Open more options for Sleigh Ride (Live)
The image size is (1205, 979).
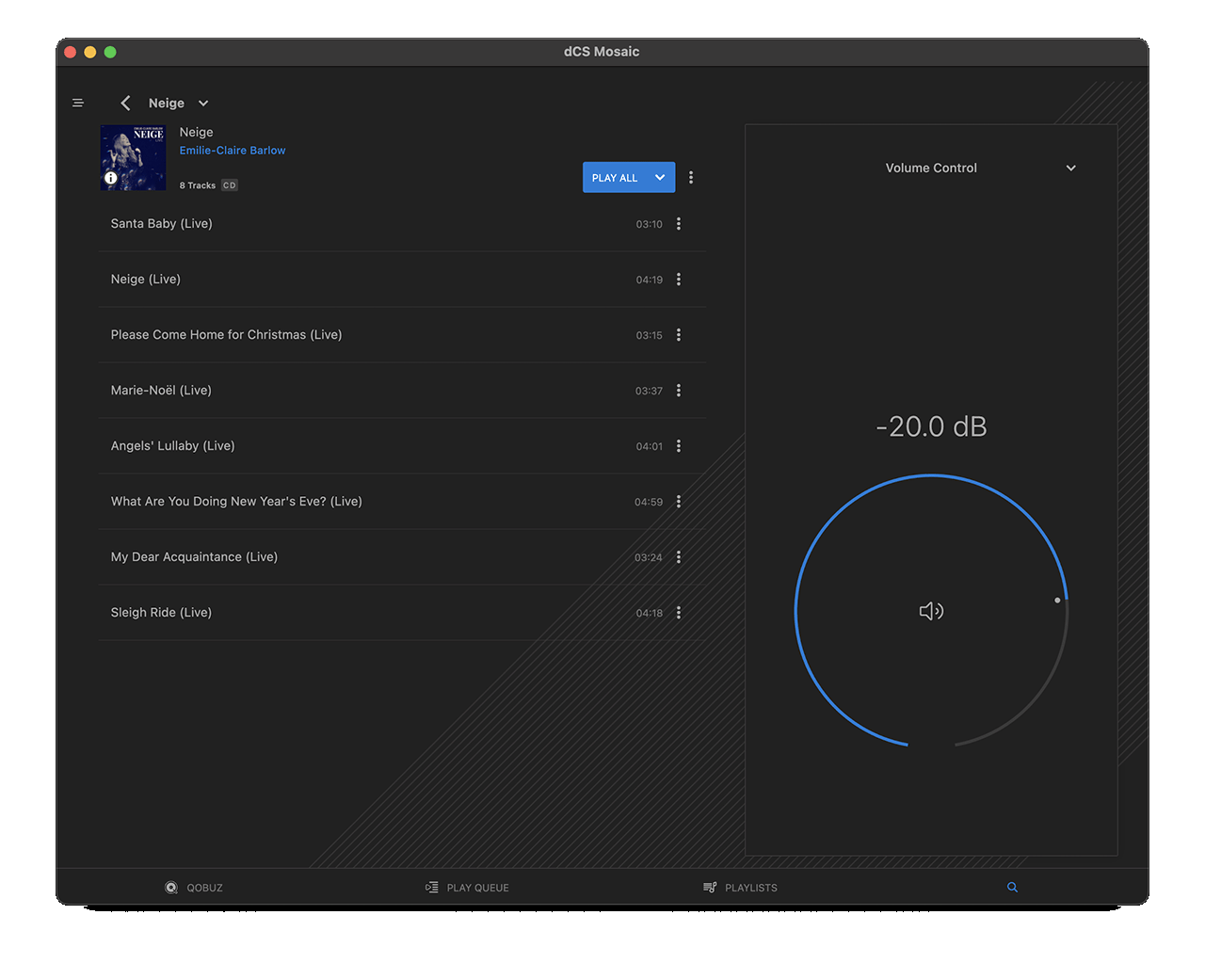[x=679, y=613]
